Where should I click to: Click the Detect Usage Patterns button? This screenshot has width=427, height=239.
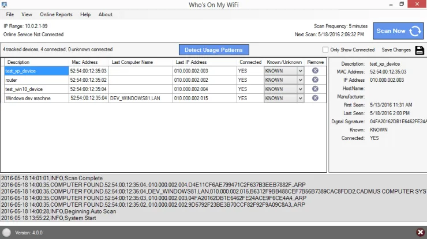point(213,50)
